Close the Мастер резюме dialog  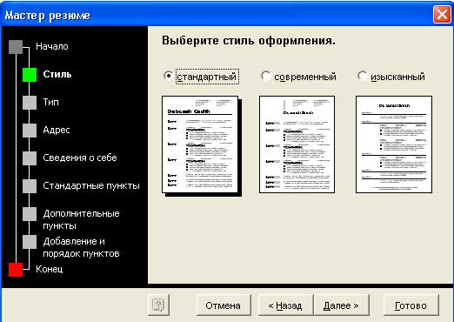tap(442, 14)
